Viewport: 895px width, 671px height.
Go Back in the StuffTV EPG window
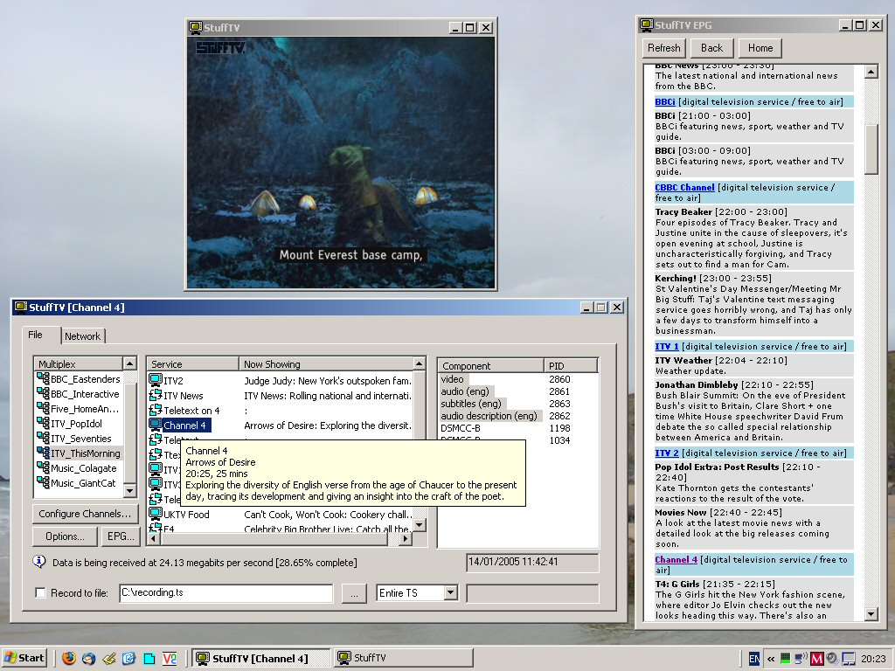(x=711, y=48)
